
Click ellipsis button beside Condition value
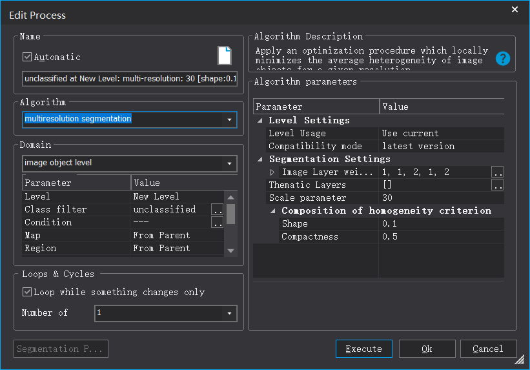[217, 223]
